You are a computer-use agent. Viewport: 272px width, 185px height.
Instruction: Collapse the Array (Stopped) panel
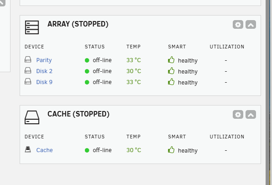pos(251,25)
